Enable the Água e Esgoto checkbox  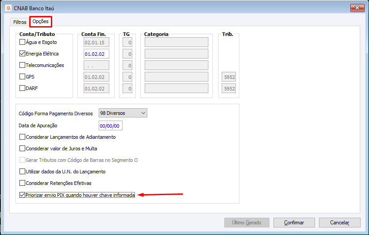[22, 42]
